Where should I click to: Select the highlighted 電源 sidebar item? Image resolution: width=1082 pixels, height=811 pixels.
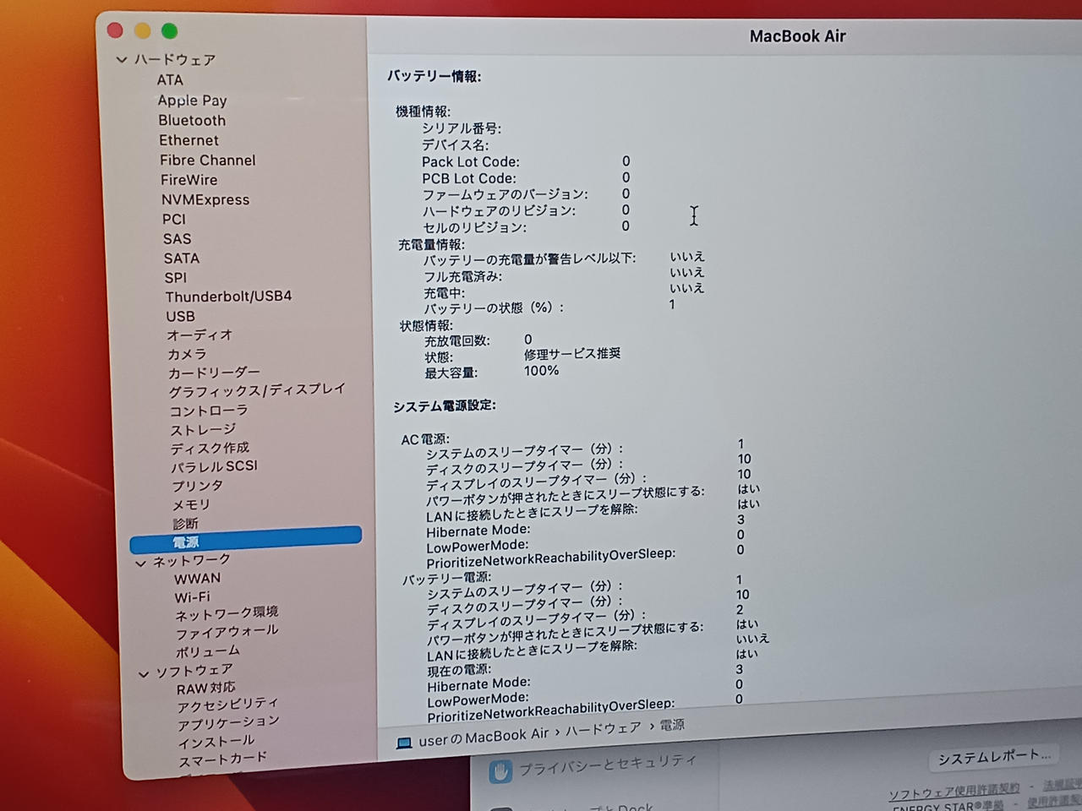pyautogui.click(x=245, y=542)
